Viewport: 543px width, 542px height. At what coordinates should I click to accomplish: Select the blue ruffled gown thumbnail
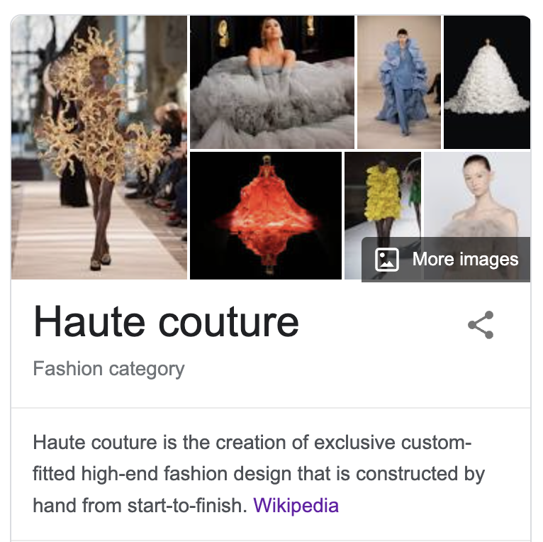point(399,82)
